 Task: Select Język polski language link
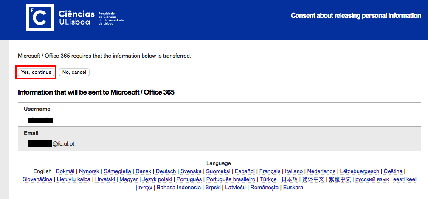tap(157, 179)
